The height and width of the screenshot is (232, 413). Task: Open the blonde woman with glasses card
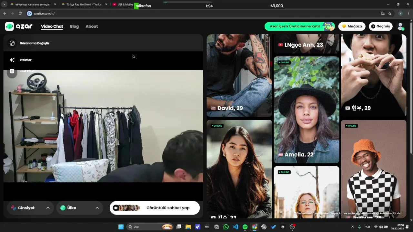pyautogui.click(x=307, y=192)
